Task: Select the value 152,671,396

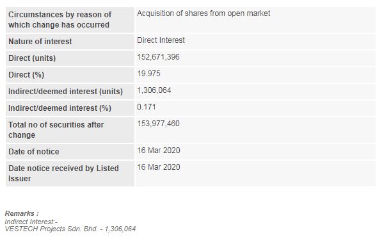Action: (x=158, y=57)
